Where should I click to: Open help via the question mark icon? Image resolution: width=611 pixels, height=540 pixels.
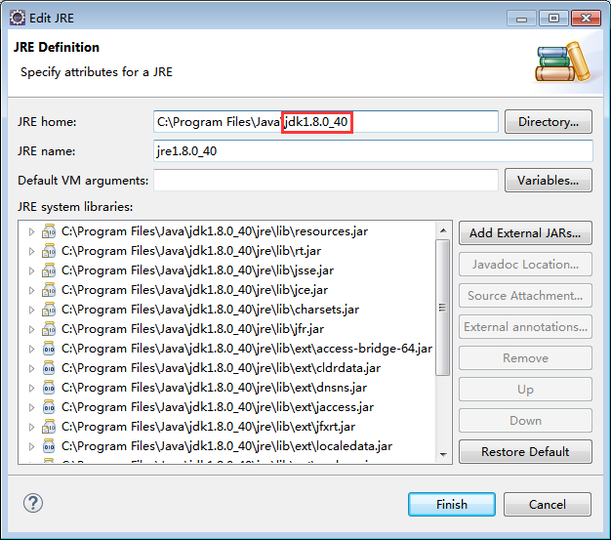(33, 503)
